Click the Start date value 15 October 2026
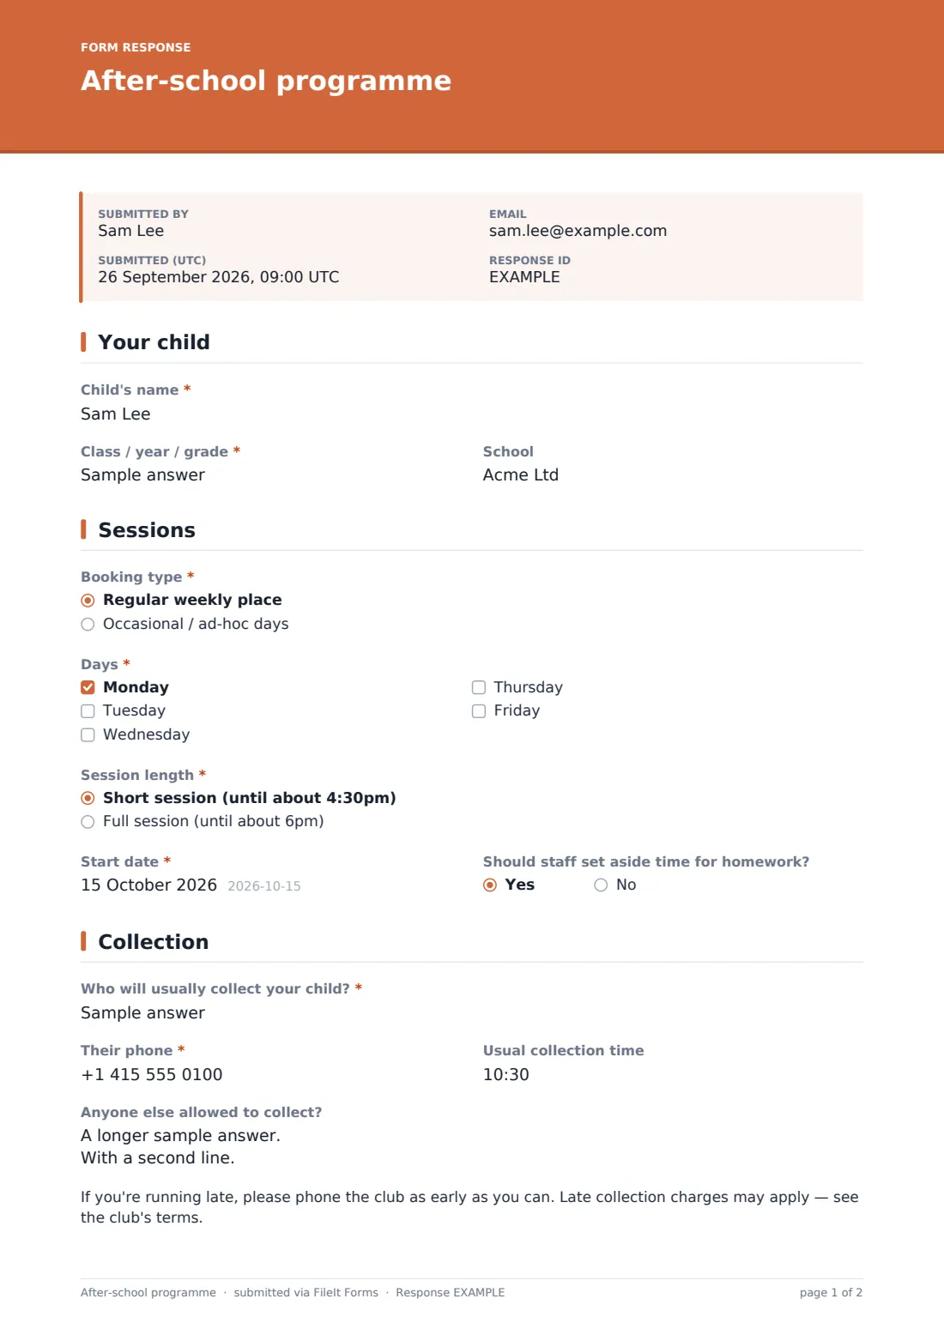Image resolution: width=944 pixels, height=1335 pixels. tap(148, 885)
